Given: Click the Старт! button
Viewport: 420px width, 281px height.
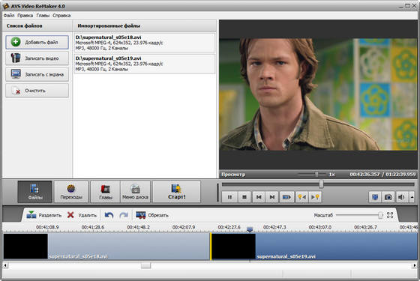Looking at the screenshot, I should [176, 192].
